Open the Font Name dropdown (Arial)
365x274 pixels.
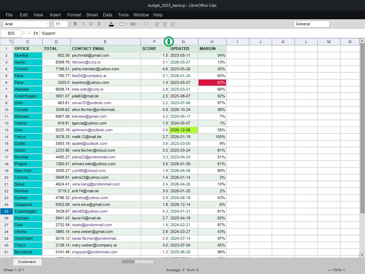point(26,24)
